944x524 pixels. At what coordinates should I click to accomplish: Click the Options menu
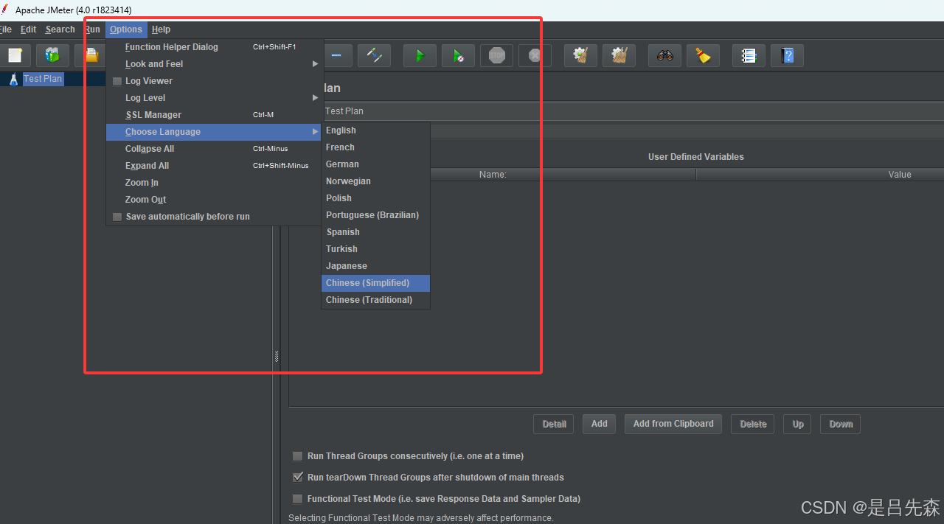(x=126, y=29)
